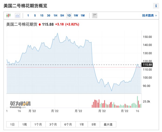Show the 1日 time range

tap(12, 124)
